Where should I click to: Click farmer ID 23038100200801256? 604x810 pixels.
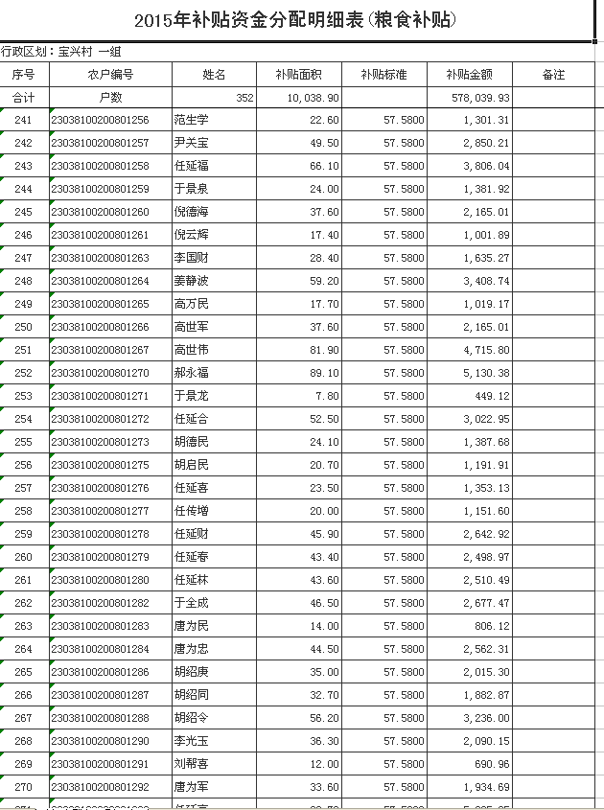tap(110, 120)
